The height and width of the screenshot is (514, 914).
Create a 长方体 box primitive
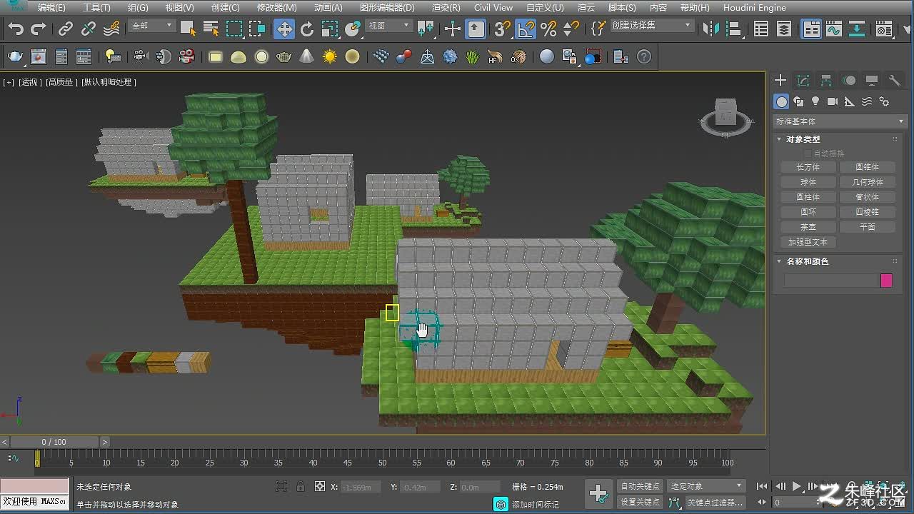(808, 167)
